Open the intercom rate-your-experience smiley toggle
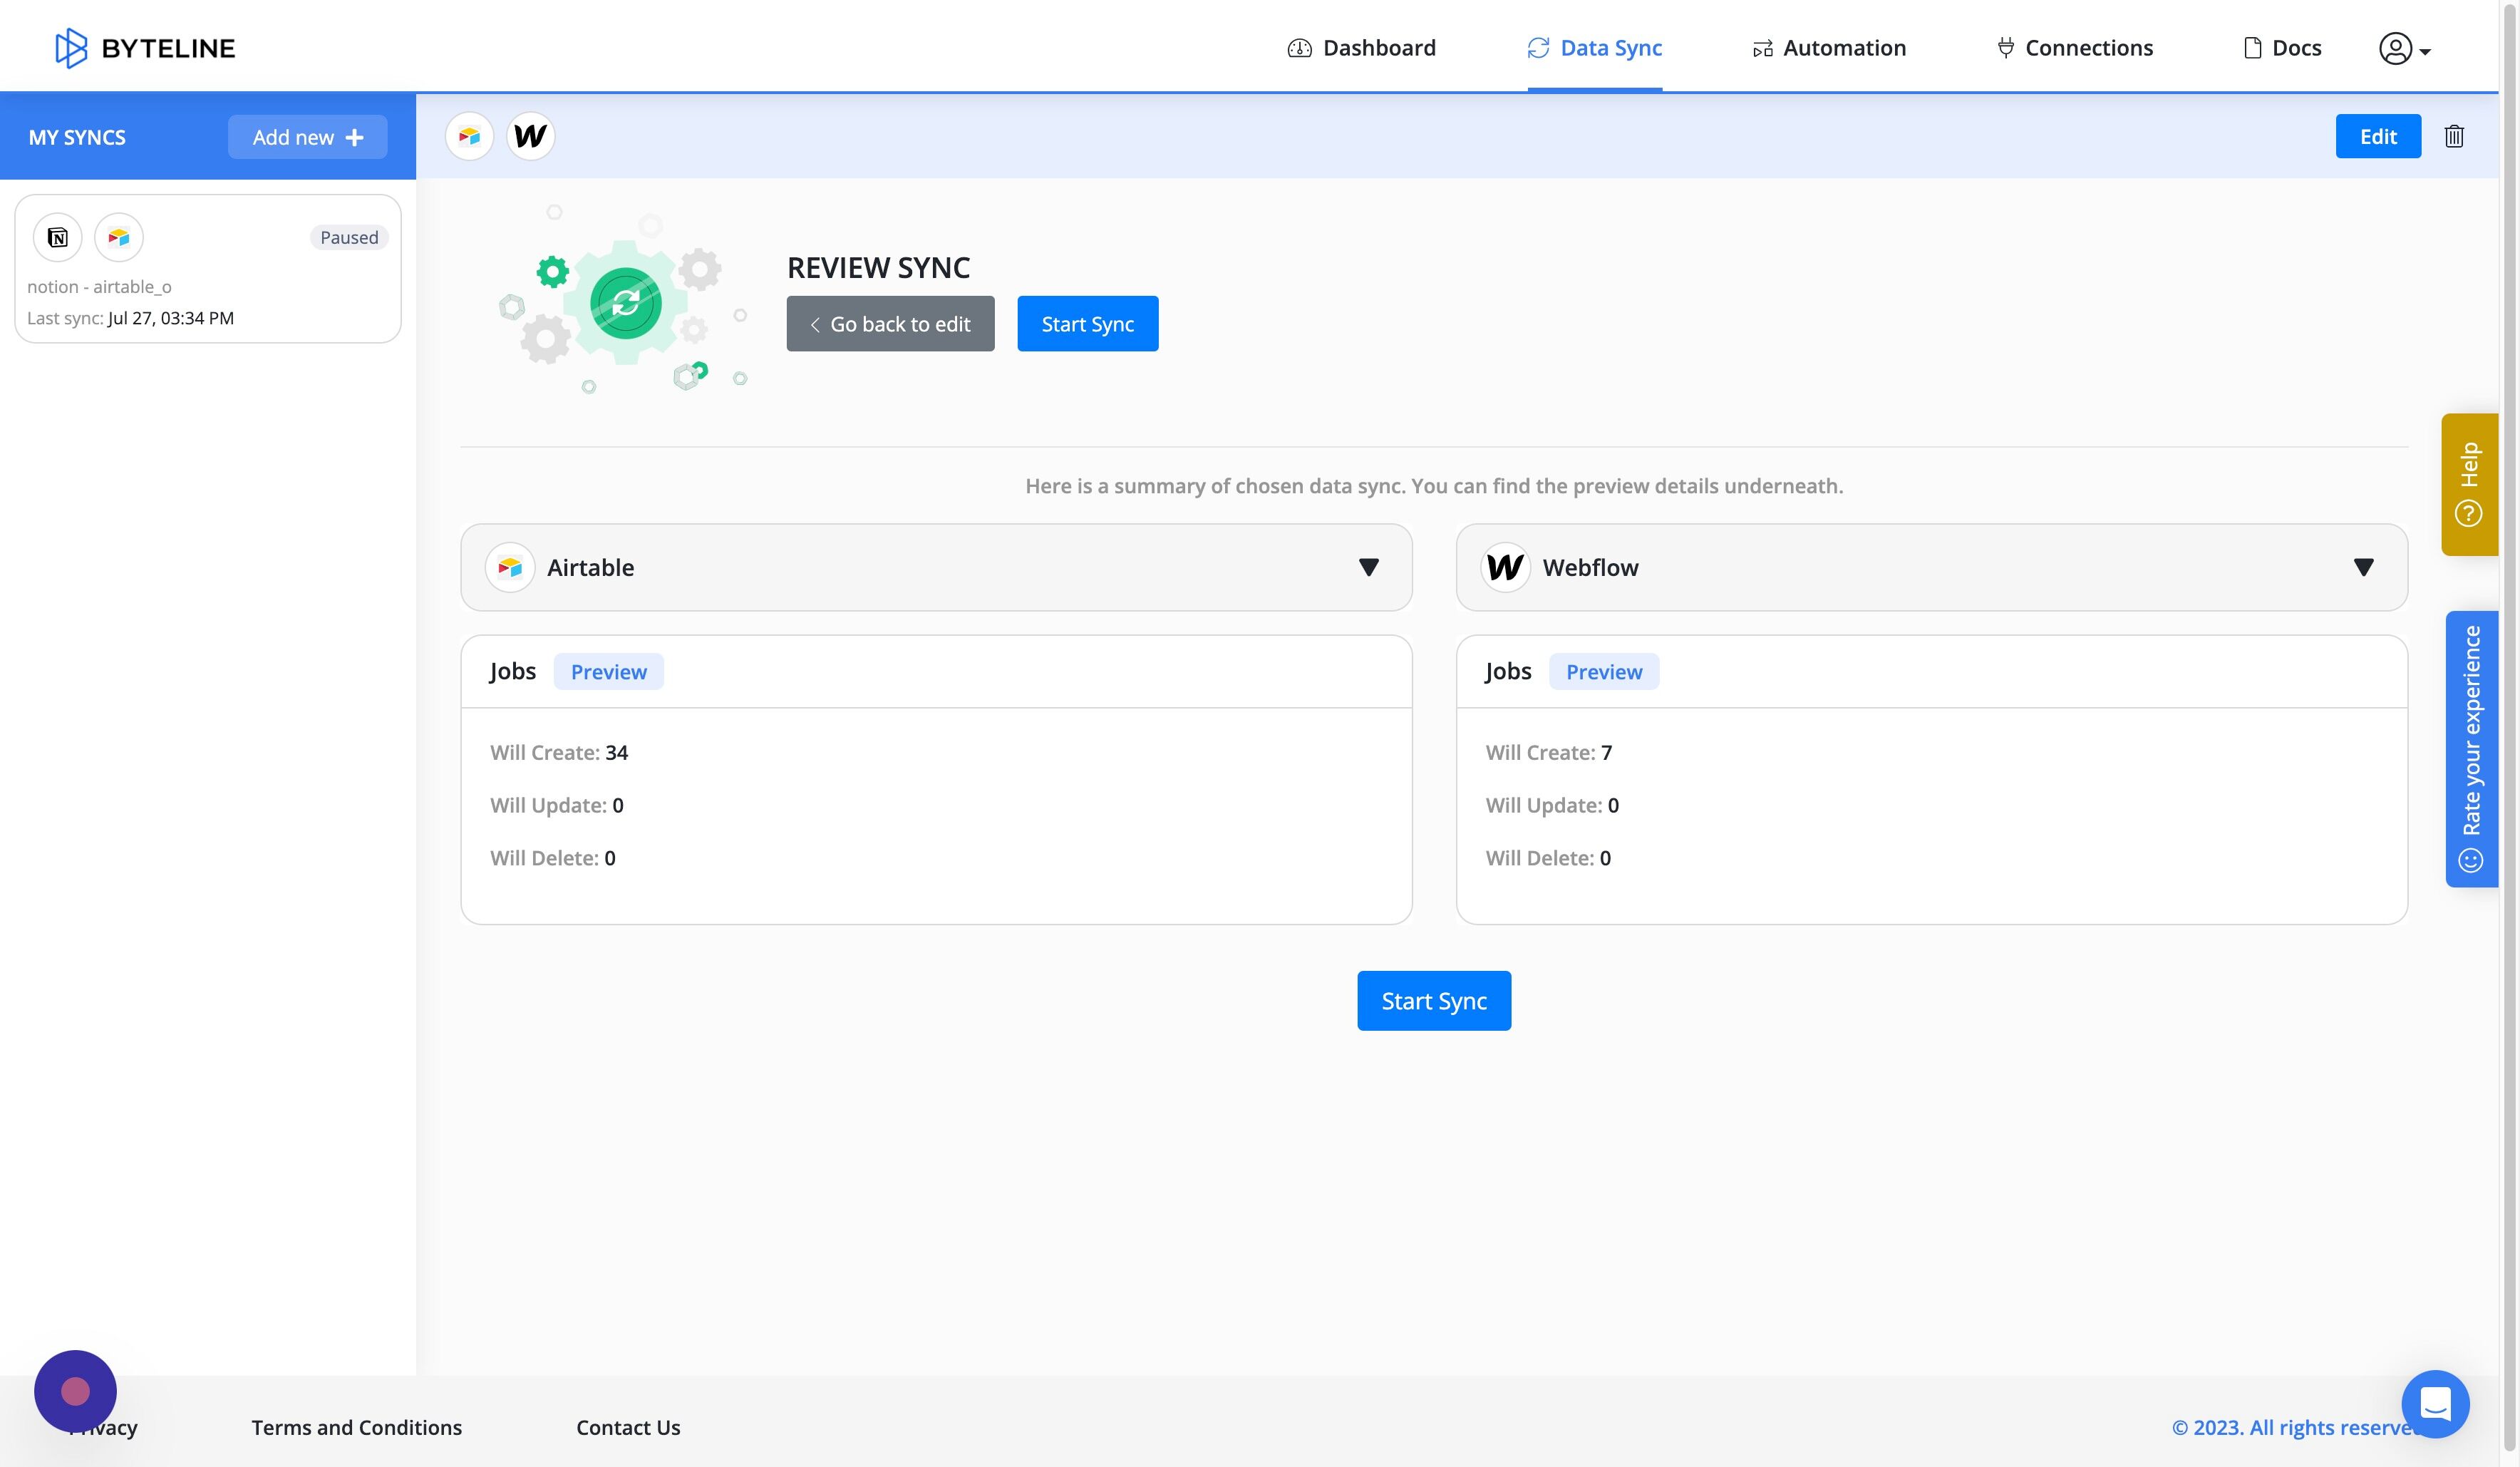The image size is (2520, 1467). pos(2471,860)
